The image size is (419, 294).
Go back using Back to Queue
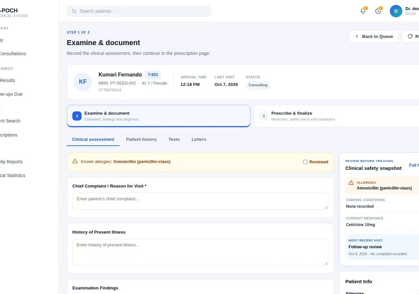373,36
